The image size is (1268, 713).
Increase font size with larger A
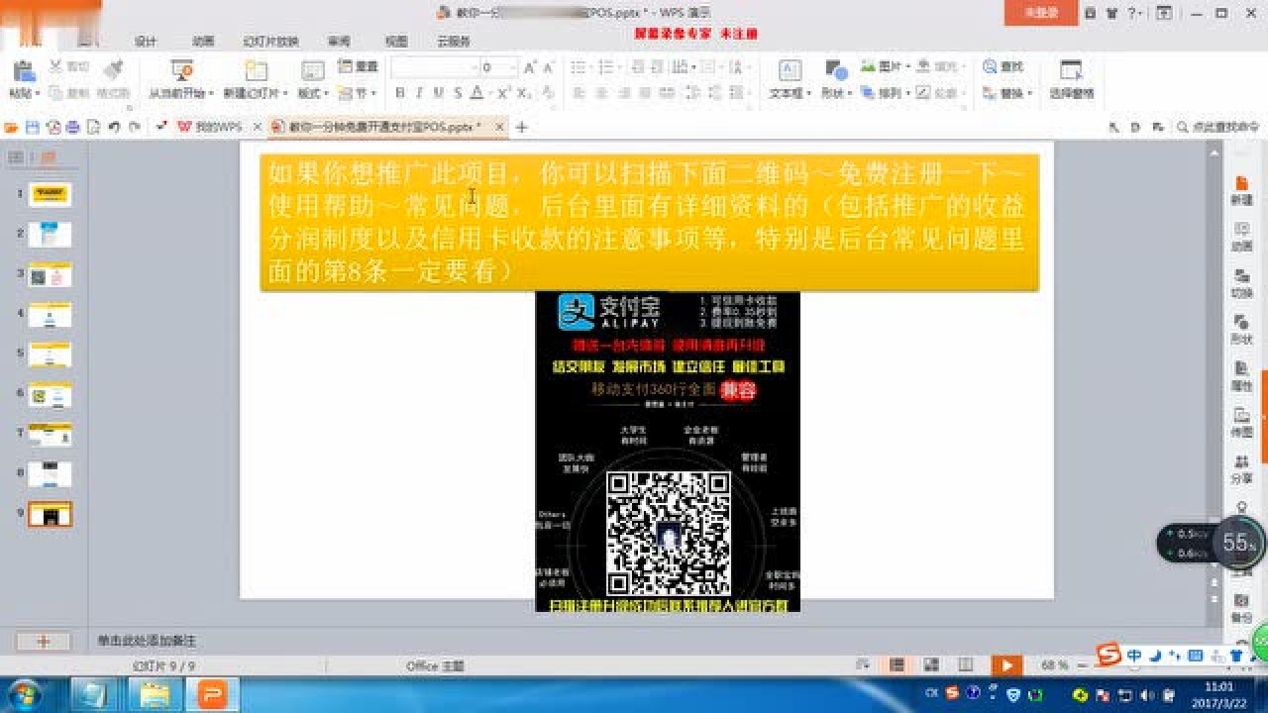[x=529, y=67]
